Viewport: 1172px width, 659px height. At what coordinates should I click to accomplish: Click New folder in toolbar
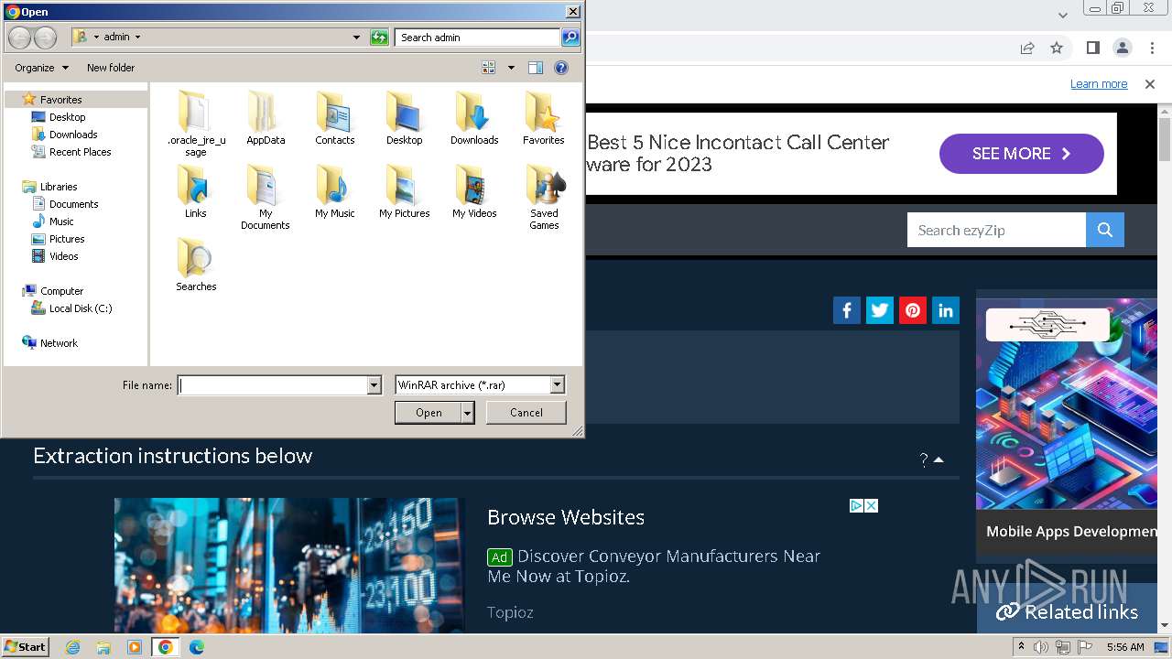click(111, 68)
